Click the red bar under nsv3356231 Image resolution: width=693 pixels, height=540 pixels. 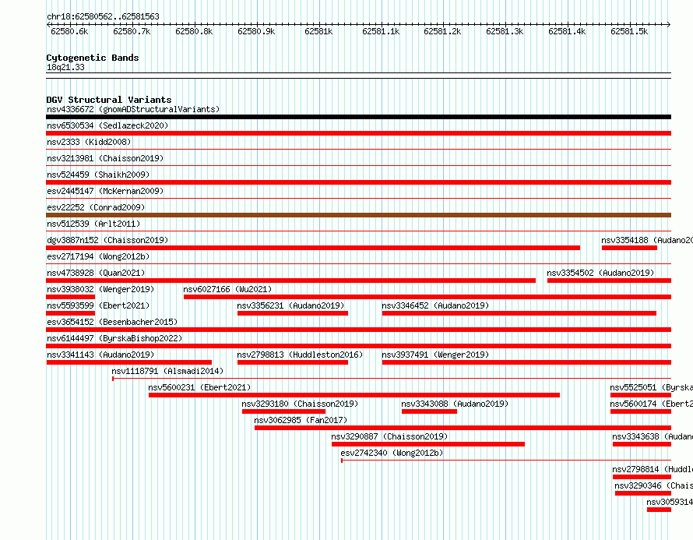293,313
